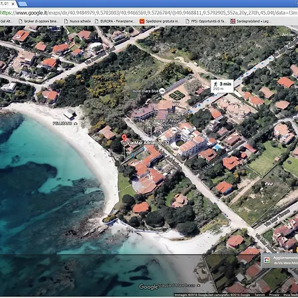
Task: Click the colorful icon in the Aggiornamento notification
Action: [267, 260]
